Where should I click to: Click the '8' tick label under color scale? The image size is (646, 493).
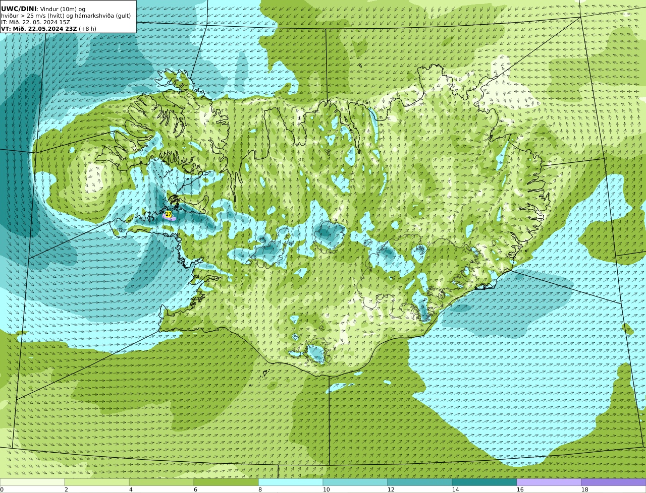pyautogui.click(x=260, y=489)
